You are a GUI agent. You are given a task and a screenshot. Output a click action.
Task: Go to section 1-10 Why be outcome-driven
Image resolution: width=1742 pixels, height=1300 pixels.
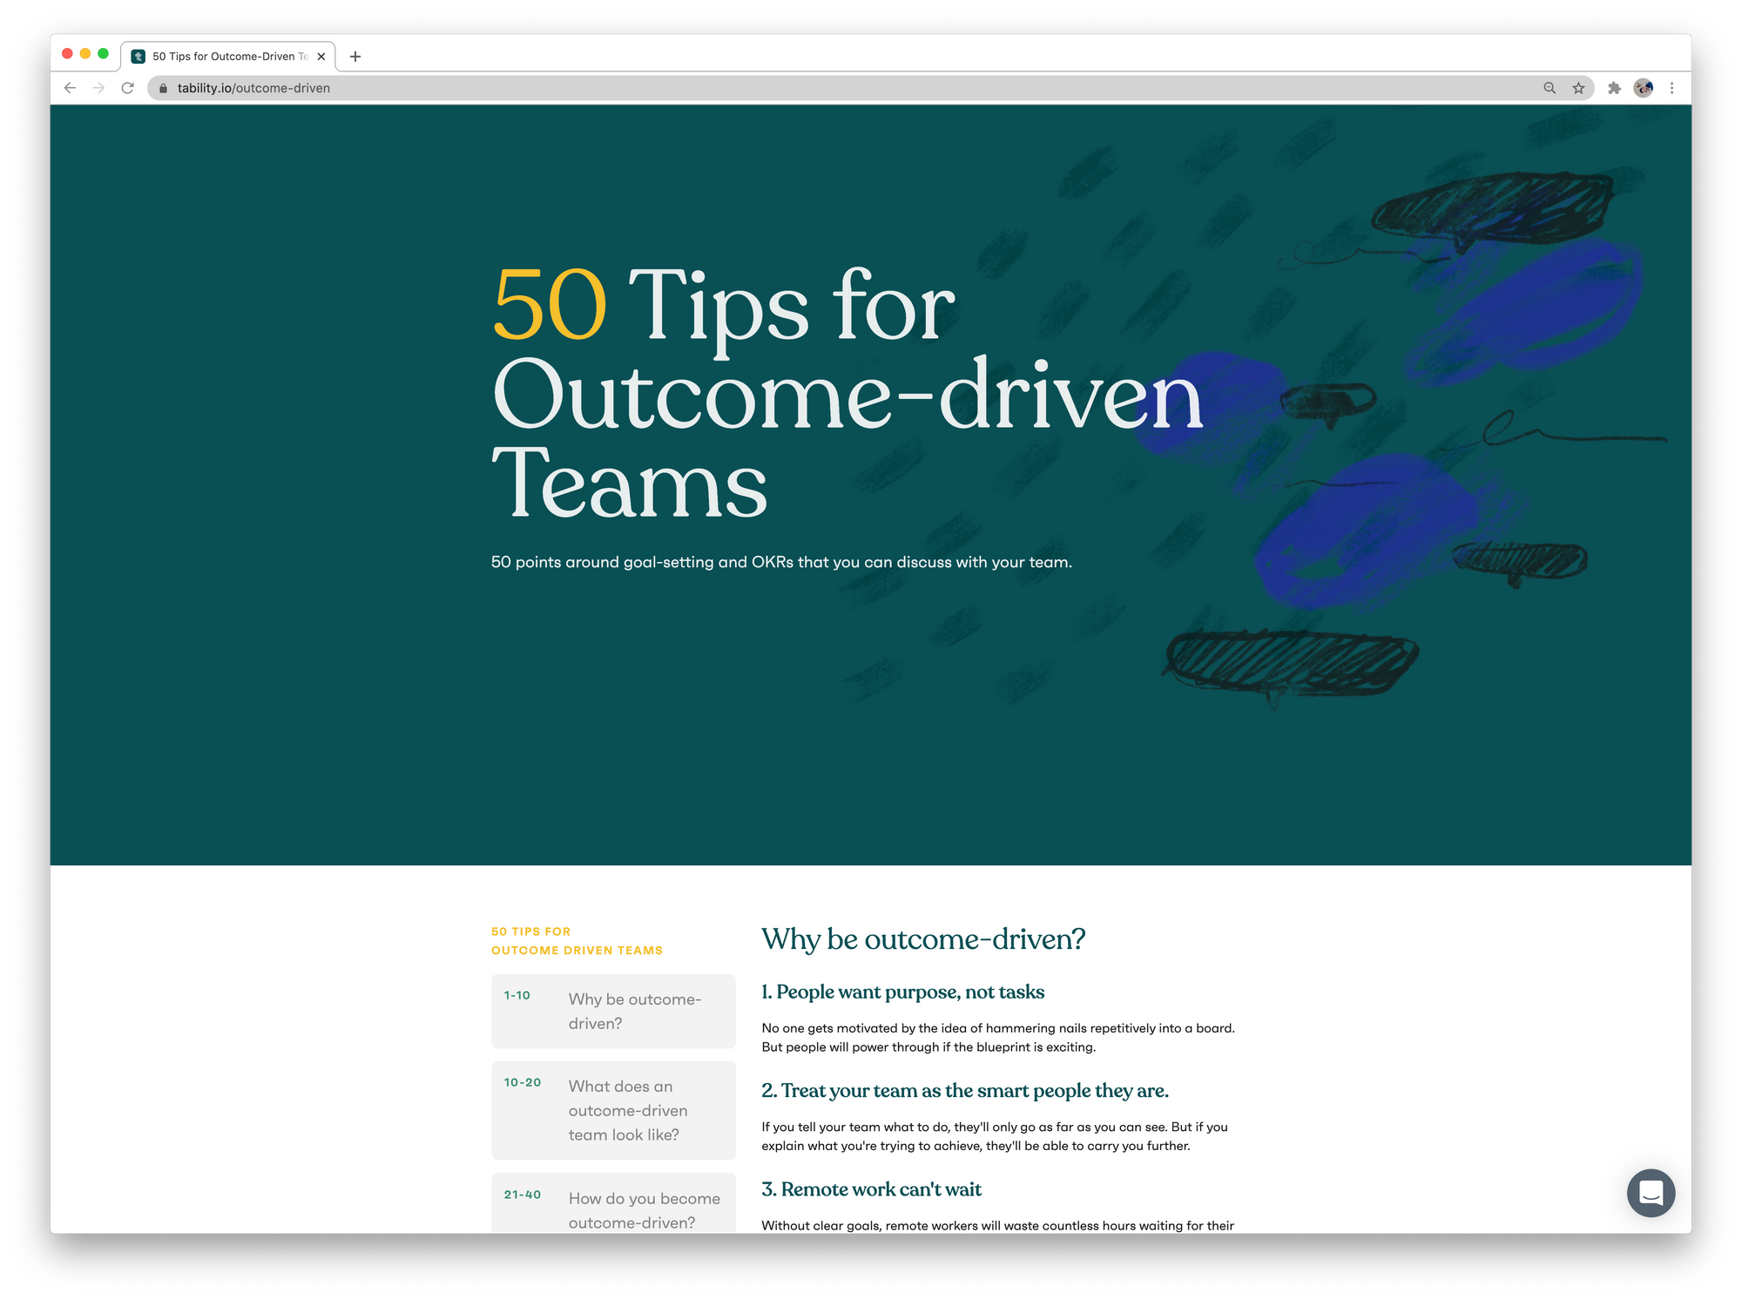pyautogui.click(x=613, y=1011)
